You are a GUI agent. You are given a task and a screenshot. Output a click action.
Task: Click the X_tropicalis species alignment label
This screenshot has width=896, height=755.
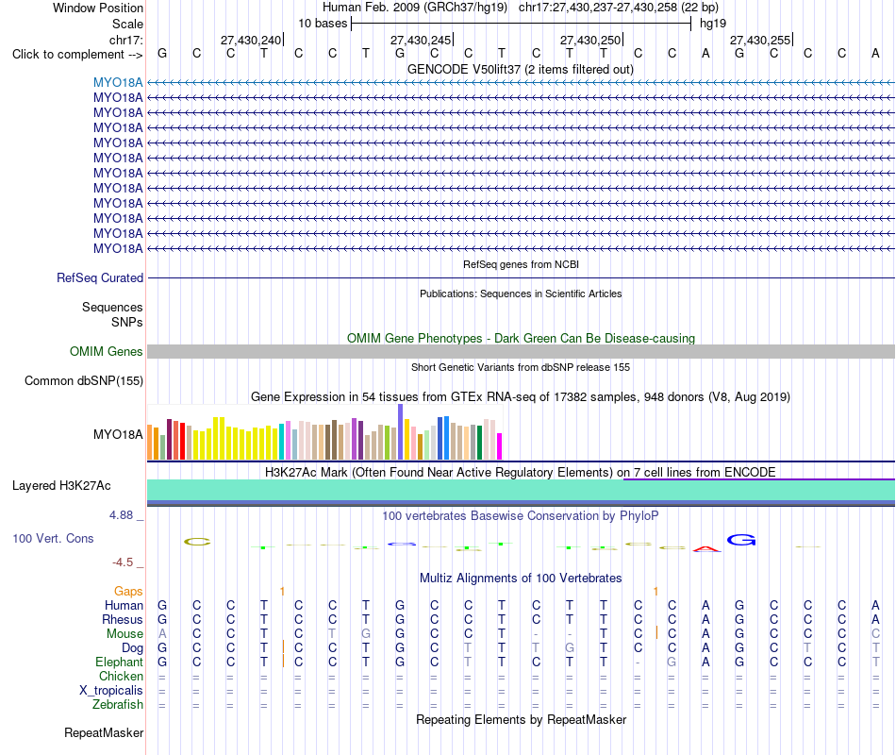[111, 691]
